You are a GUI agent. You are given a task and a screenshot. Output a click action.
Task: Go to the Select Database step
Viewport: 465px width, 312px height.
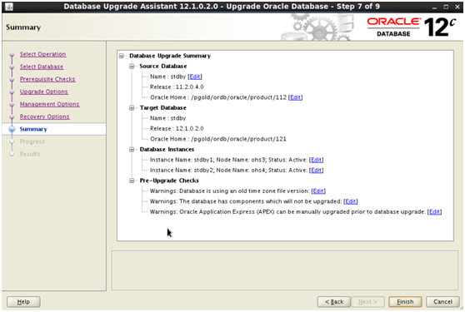(42, 67)
